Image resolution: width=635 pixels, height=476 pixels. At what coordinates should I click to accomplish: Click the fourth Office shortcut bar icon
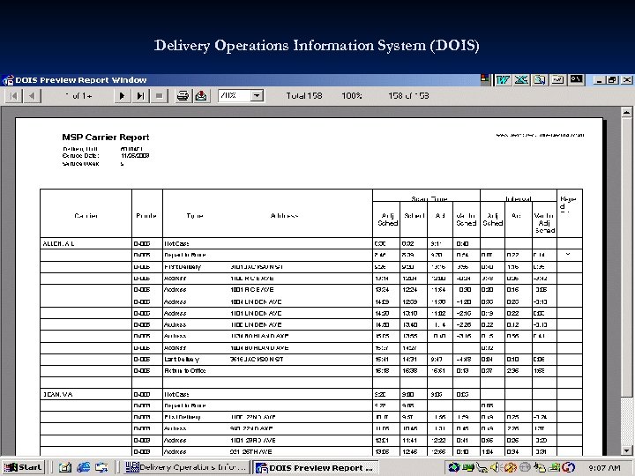557,79
